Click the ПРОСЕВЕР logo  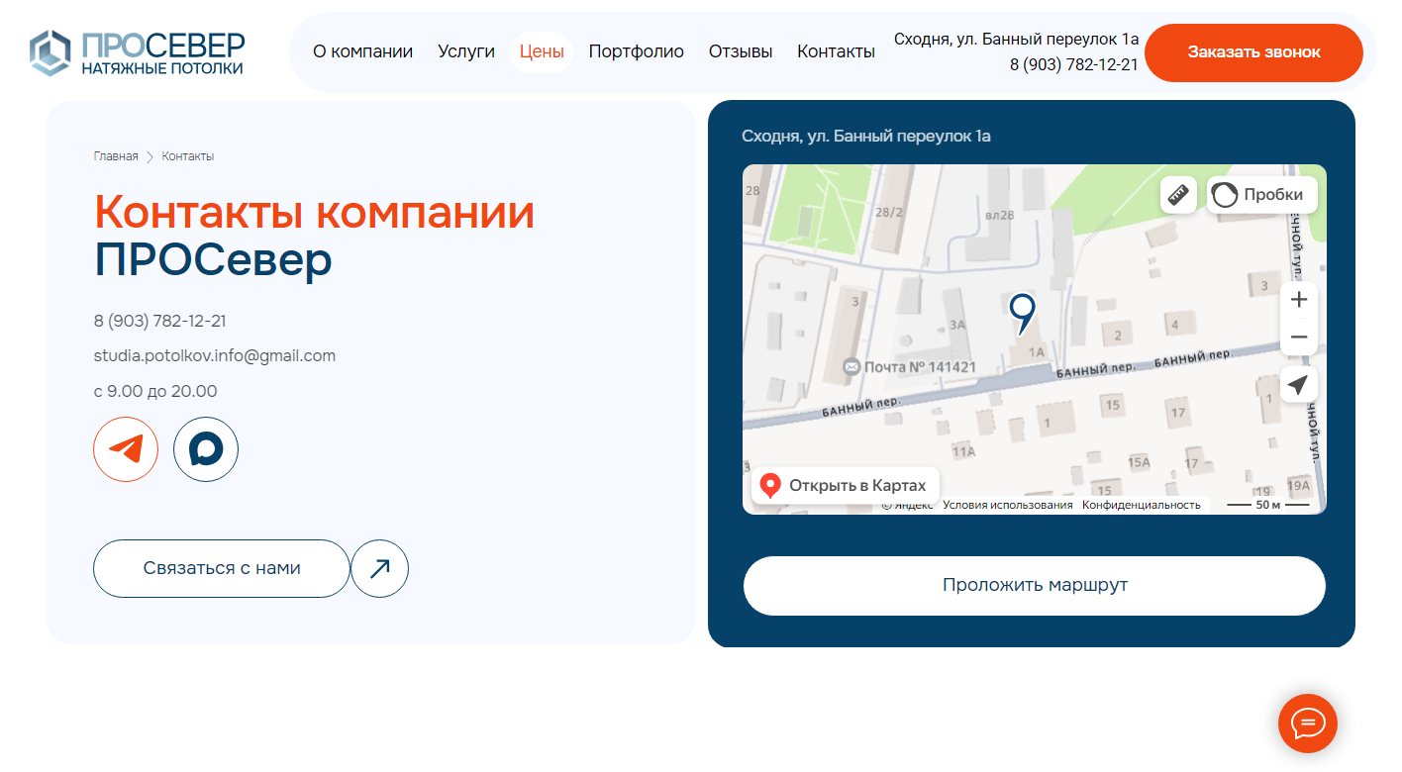pos(136,52)
